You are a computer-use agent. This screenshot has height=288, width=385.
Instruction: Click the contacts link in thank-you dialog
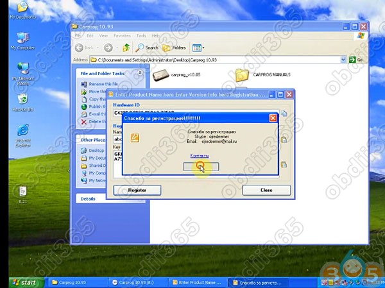(x=200, y=156)
